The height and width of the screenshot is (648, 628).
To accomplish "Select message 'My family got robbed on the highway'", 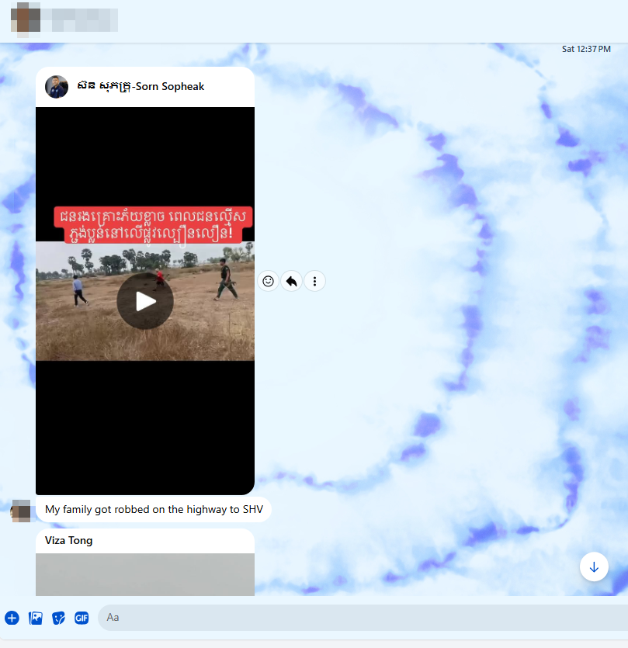I will click(x=154, y=510).
